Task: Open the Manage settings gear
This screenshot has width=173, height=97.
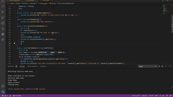Action: pos(3,92)
